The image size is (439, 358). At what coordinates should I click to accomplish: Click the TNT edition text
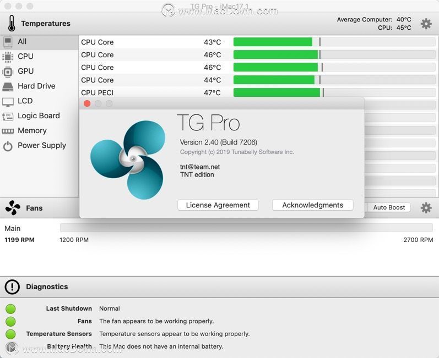point(197,174)
